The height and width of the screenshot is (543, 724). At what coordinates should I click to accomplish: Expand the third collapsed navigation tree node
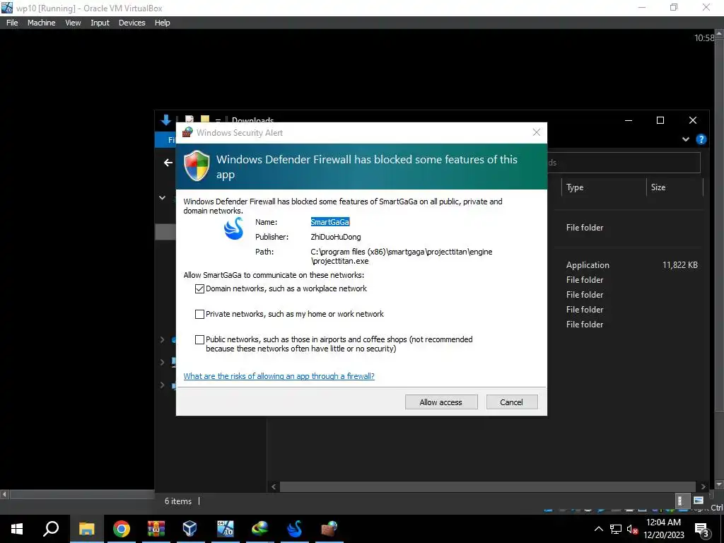click(x=162, y=385)
